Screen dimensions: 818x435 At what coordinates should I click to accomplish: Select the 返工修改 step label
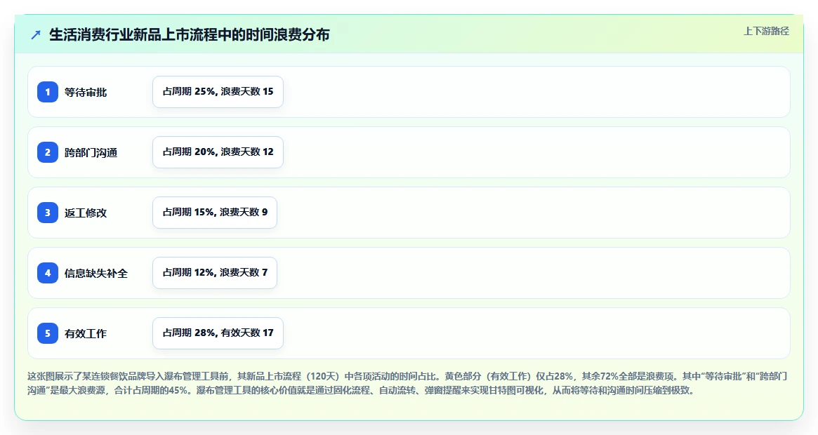[86, 213]
